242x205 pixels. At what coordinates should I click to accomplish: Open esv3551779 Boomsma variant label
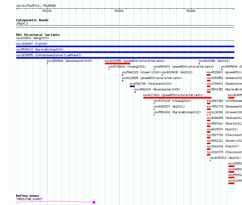[224, 106]
